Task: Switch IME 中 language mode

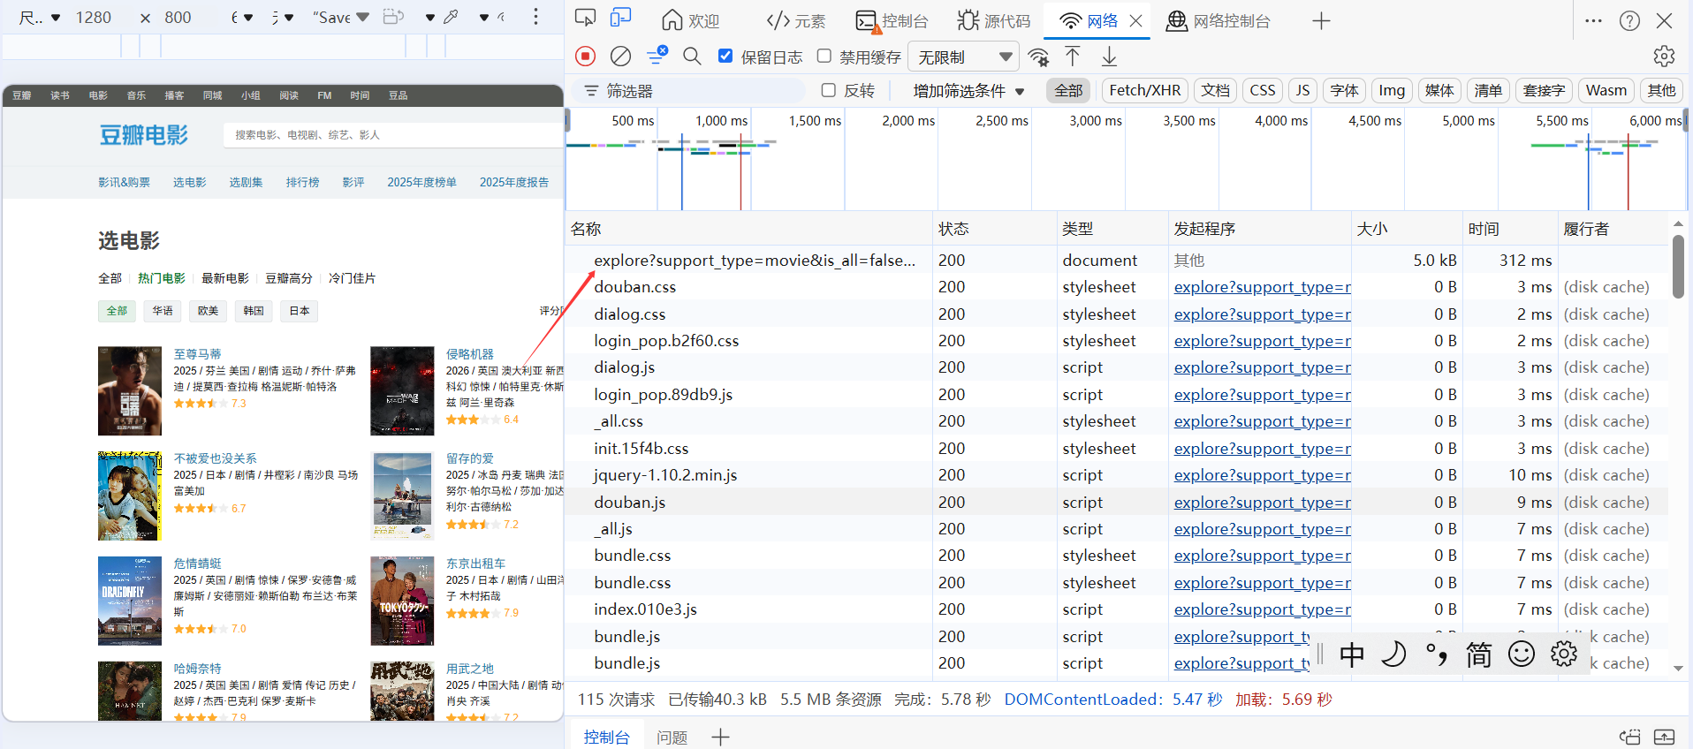Action: 1351,654
